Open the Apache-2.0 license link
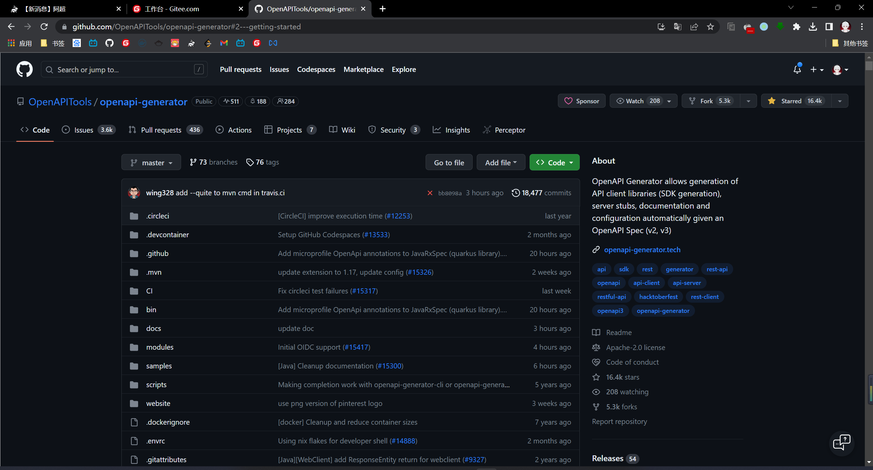The width and height of the screenshot is (873, 470). [x=636, y=347]
